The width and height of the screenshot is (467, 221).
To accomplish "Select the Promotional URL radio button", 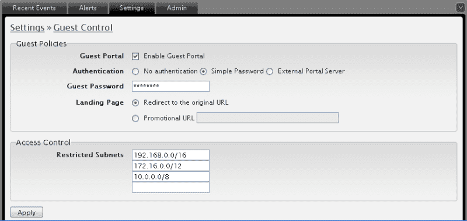I will point(135,119).
